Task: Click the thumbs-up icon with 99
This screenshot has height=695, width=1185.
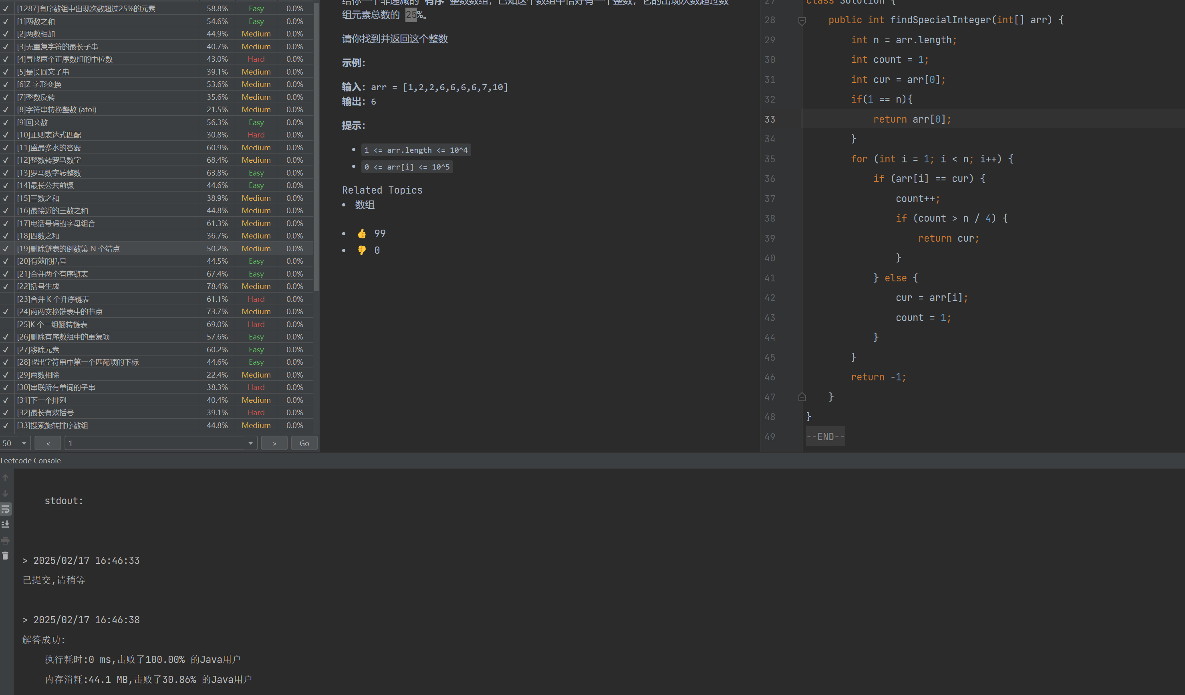Action: tap(362, 233)
